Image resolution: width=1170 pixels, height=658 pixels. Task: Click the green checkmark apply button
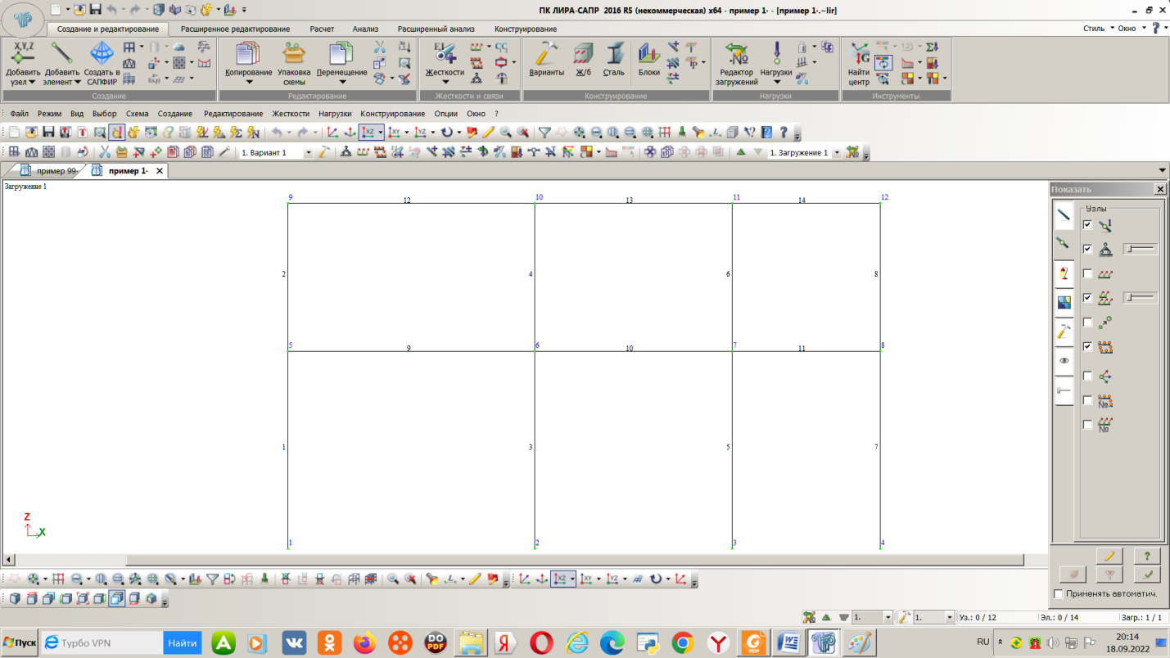click(x=1148, y=575)
